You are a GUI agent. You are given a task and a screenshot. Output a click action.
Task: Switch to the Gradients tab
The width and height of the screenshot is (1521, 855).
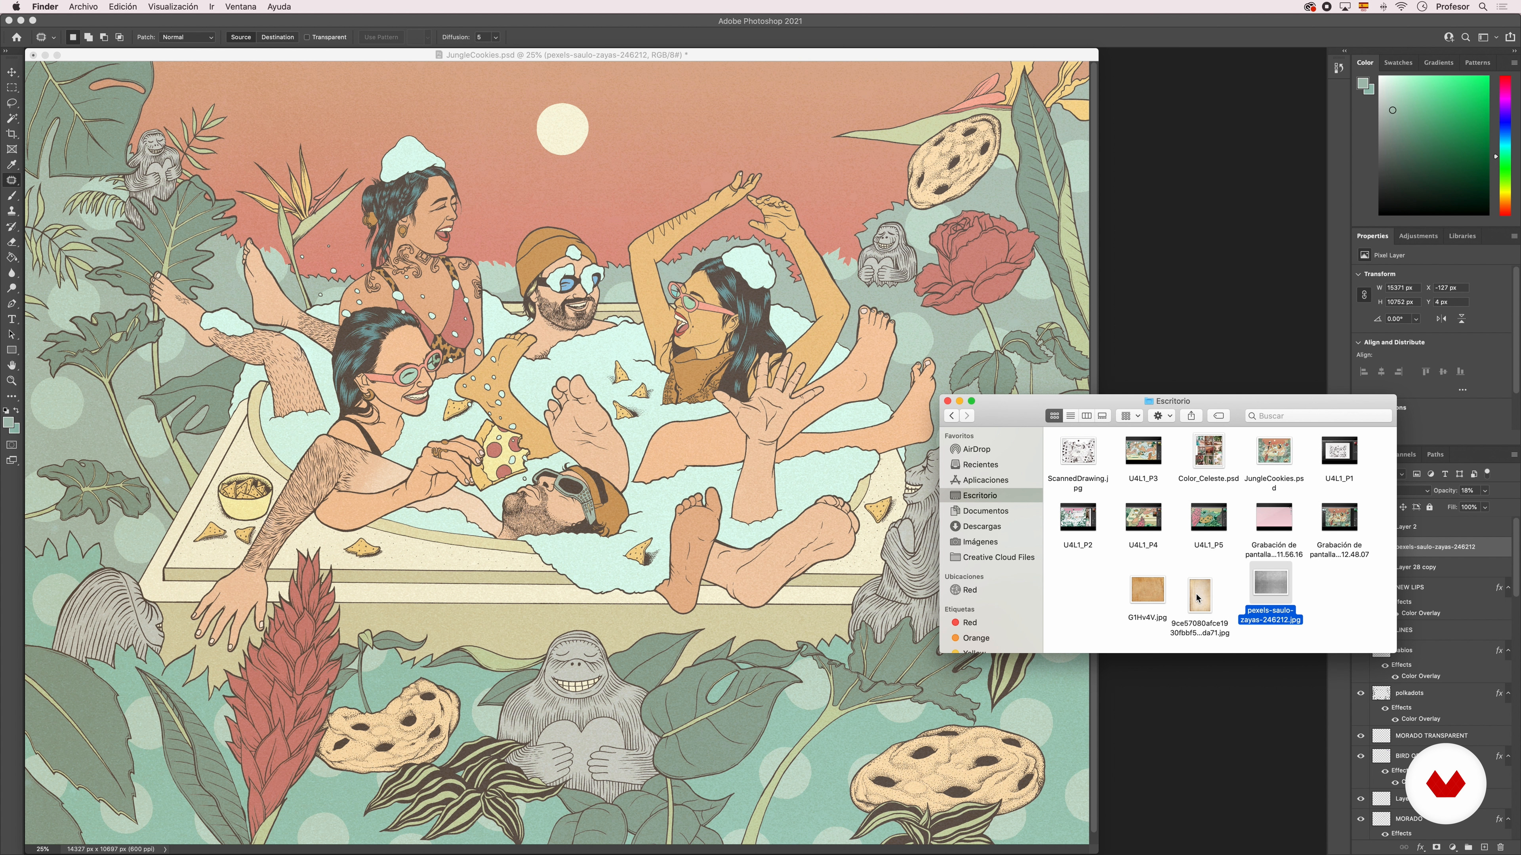[1438, 63]
